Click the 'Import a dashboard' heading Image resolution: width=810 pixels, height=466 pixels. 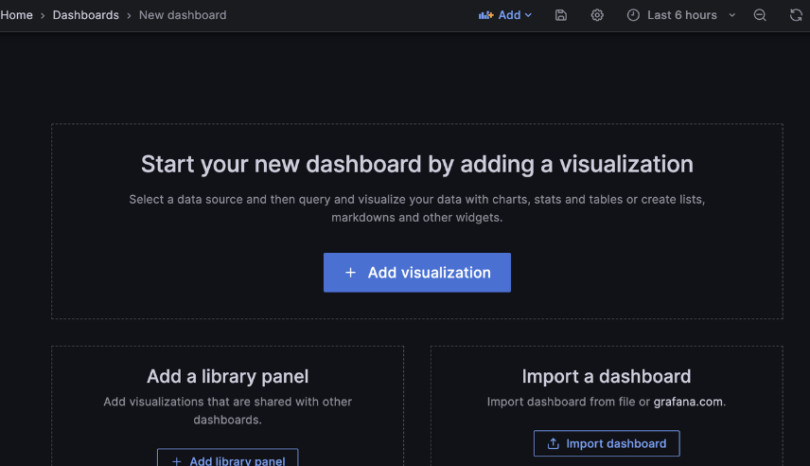[x=607, y=377]
